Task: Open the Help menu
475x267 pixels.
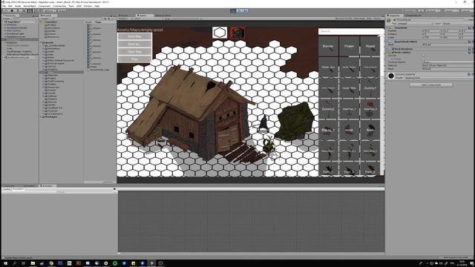Action: click(97, 6)
